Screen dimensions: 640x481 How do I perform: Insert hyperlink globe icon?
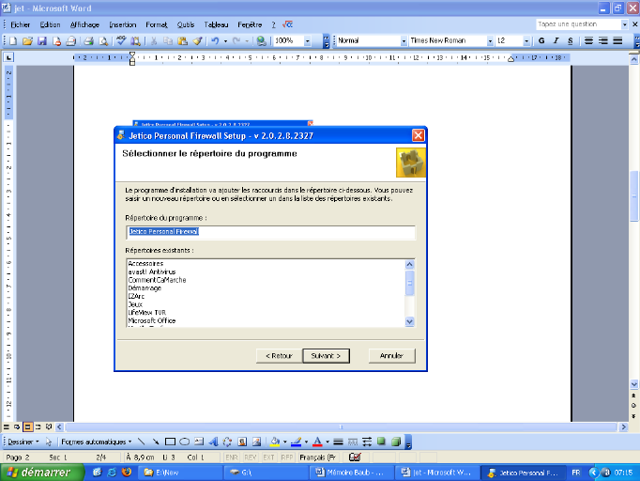[x=261, y=41]
